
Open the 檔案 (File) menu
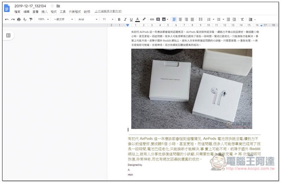click(x=17, y=12)
